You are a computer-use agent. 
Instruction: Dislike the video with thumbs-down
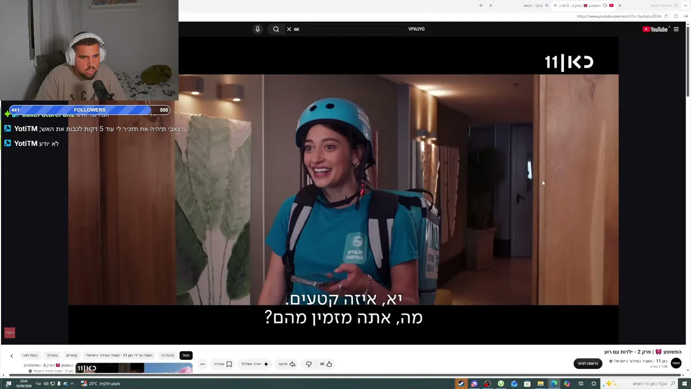pos(309,364)
